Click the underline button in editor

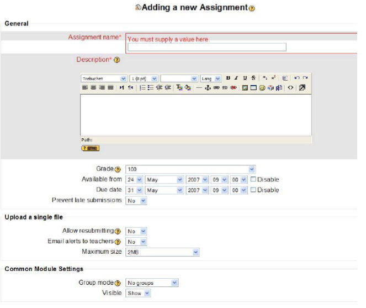pyautogui.click(x=245, y=79)
